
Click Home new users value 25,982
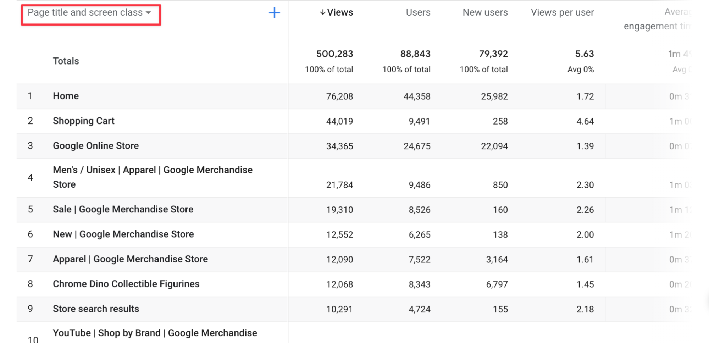(x=494, y=96)
